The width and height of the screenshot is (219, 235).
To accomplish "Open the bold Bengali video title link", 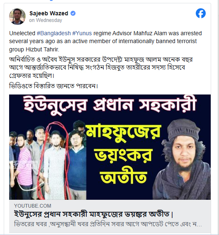I will pos(94,214).
